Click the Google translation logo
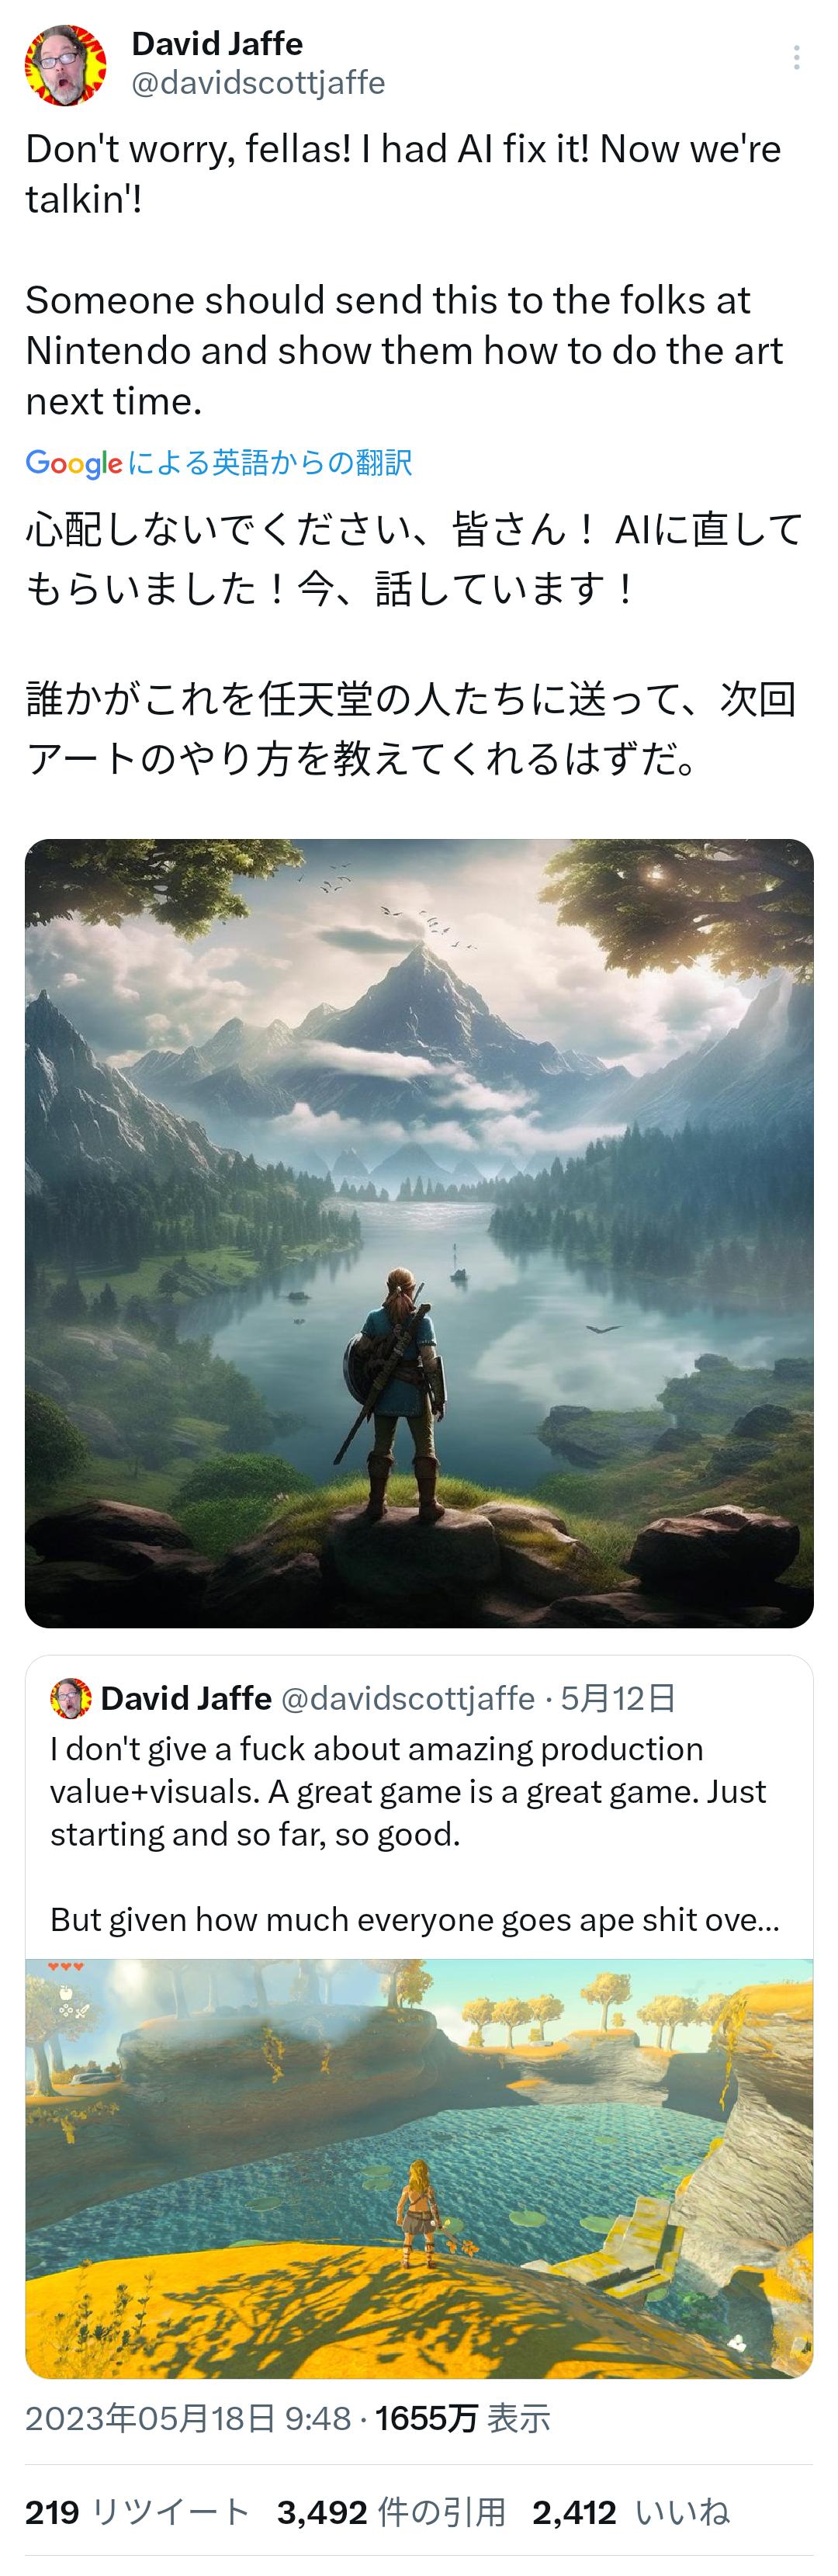838x2576 pixels. (74, 463)
